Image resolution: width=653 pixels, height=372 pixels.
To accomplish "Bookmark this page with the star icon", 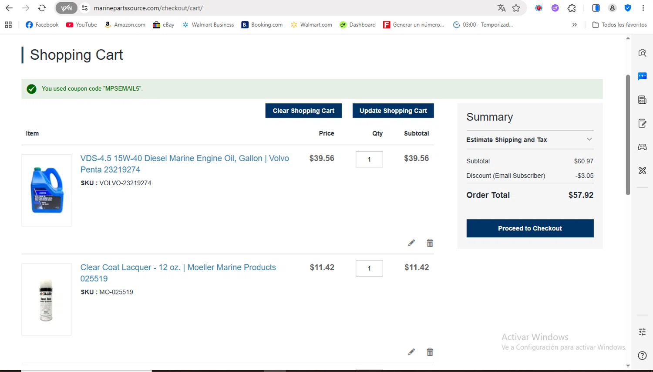I will tap(516, 8).
